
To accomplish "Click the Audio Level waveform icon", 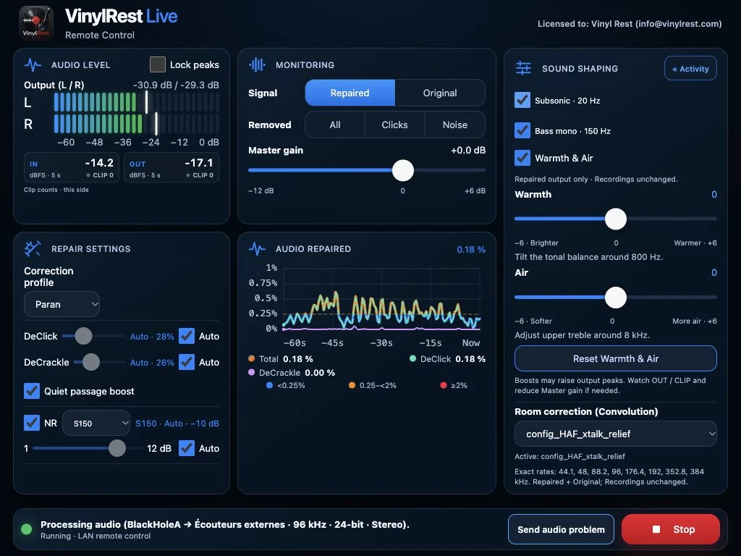I will tap(33, 64).
